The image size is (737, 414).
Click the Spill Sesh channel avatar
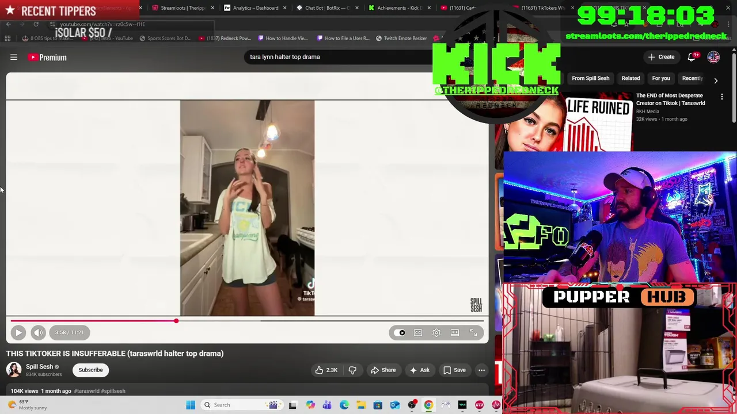[14, 370]
